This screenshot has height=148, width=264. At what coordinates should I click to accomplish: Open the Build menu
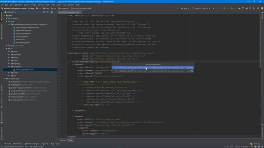point(48,5)
